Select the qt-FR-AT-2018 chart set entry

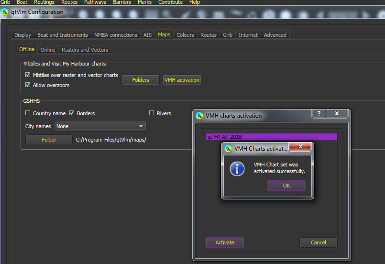[x=271, y=137]
